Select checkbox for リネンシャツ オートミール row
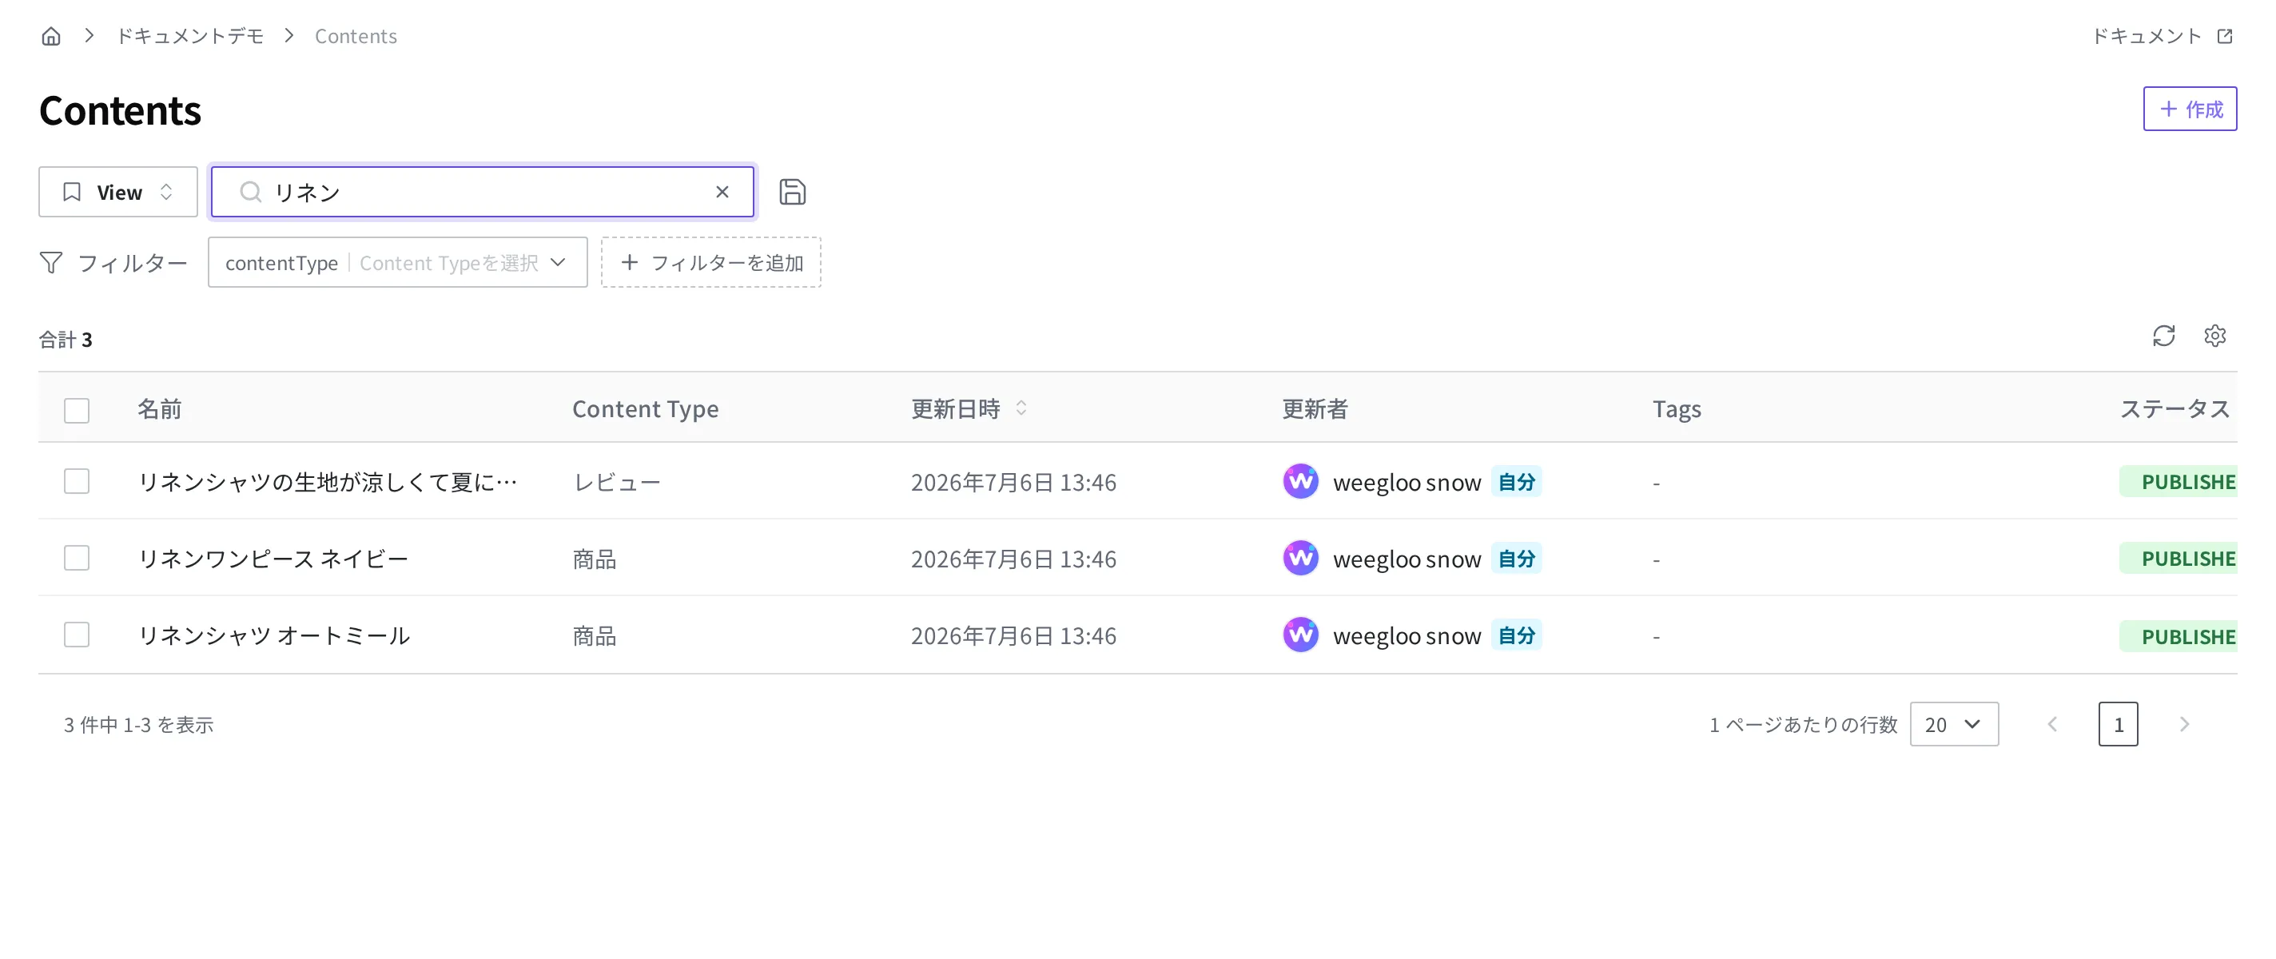 [77, 635]
